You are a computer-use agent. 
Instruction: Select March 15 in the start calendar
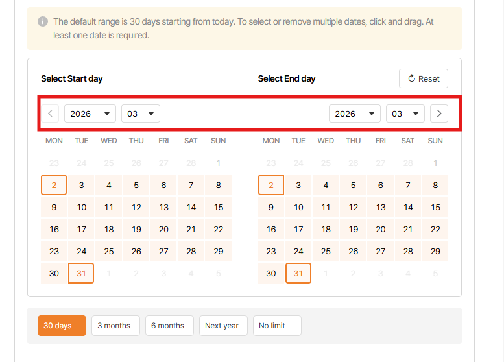click(219, 208)
